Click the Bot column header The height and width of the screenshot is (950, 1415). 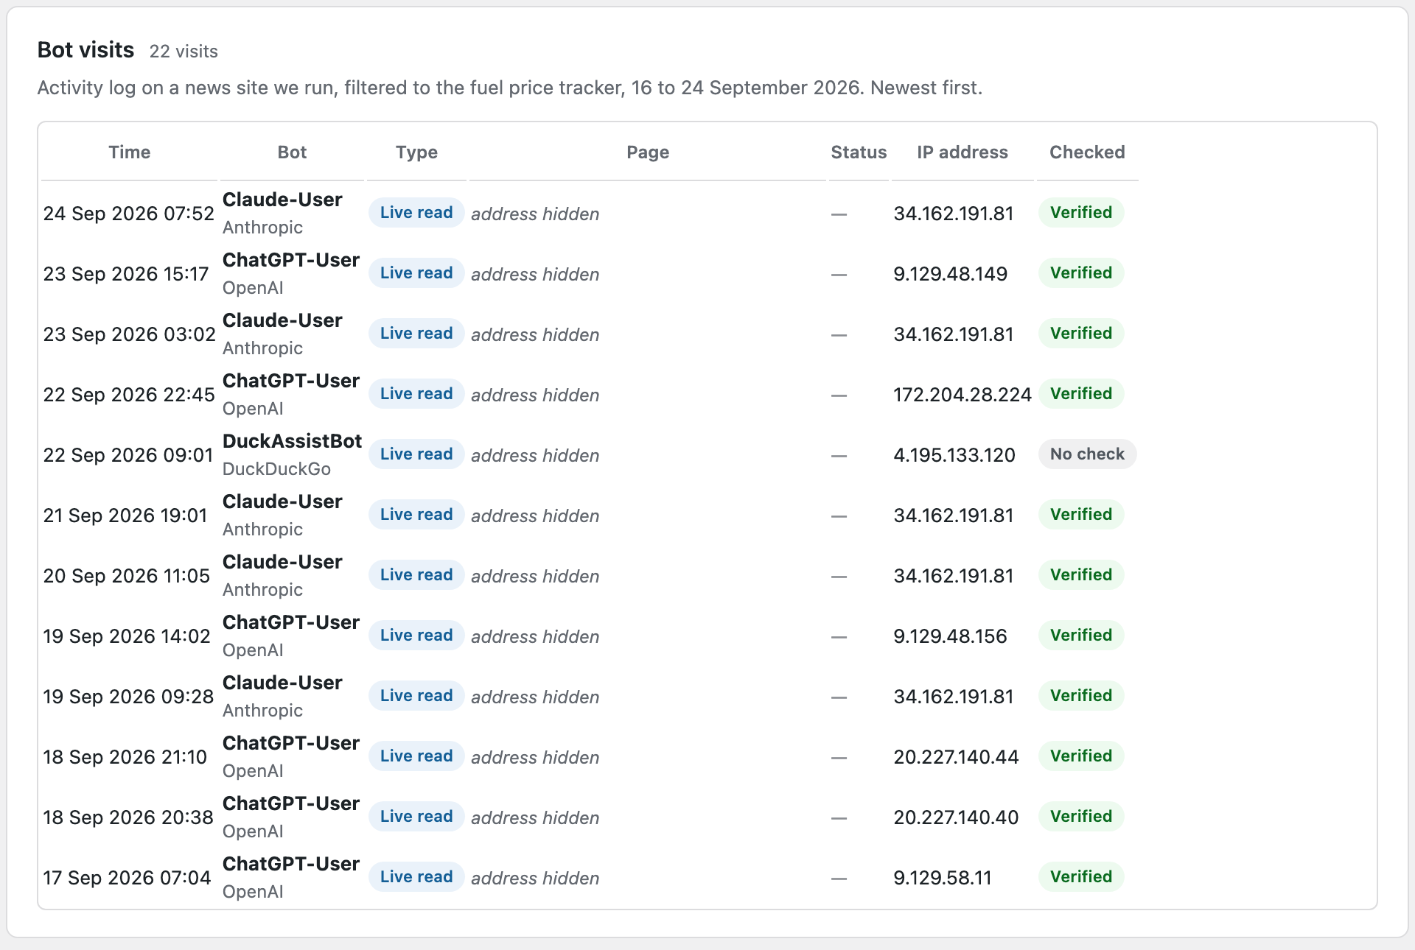(292, 152)
